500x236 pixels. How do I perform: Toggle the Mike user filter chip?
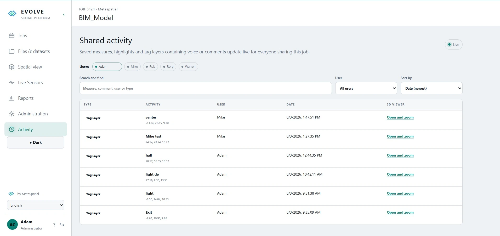(x=132, y=67)
